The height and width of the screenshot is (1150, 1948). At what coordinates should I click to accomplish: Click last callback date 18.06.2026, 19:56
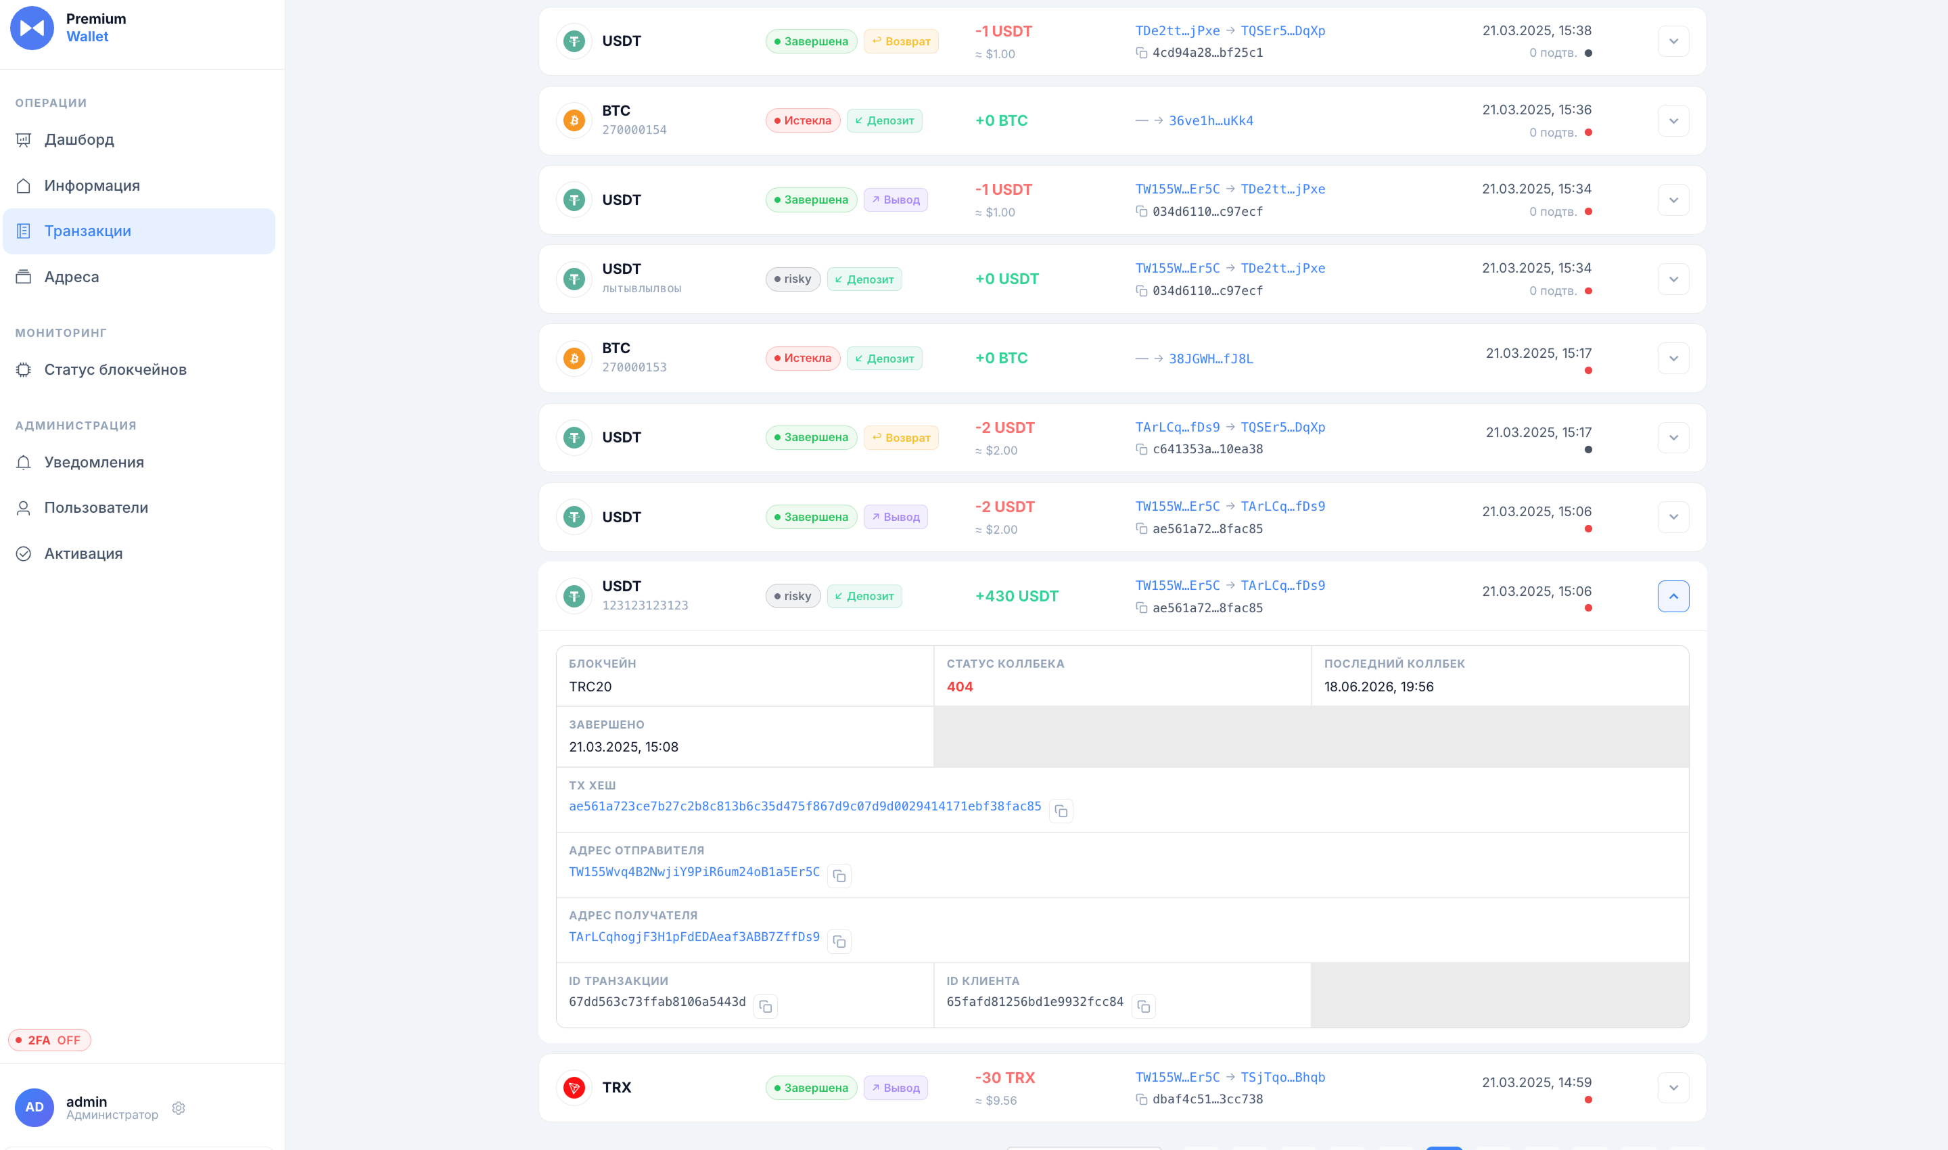pyautogui.click(x=1378, y=687)
